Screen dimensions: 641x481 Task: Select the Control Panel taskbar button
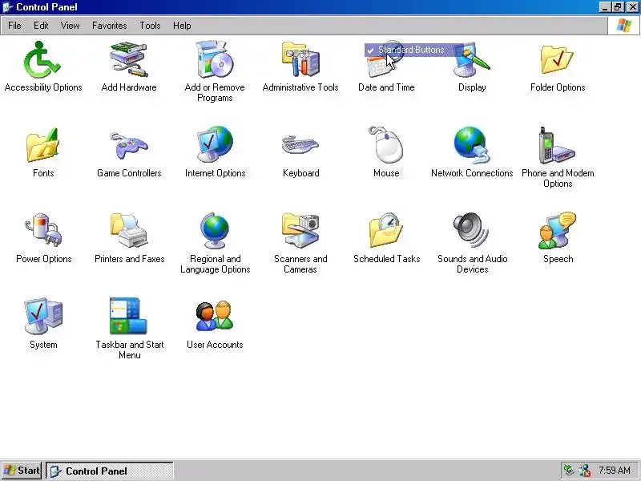(x=110, y=471)
